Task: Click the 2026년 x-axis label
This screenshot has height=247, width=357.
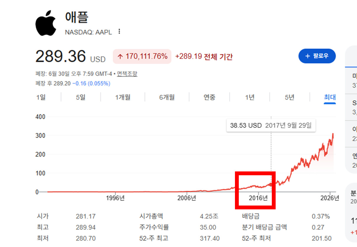Action: (x=330, y=198)
